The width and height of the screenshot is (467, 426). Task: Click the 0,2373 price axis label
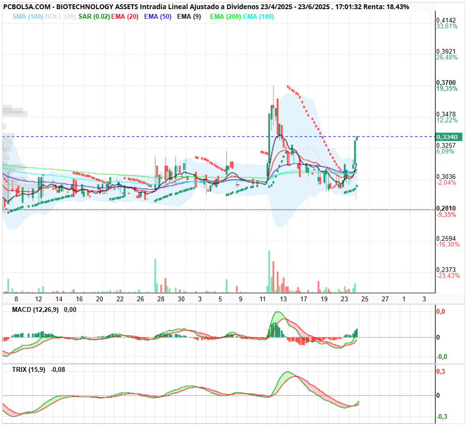[x=446, y=270]
